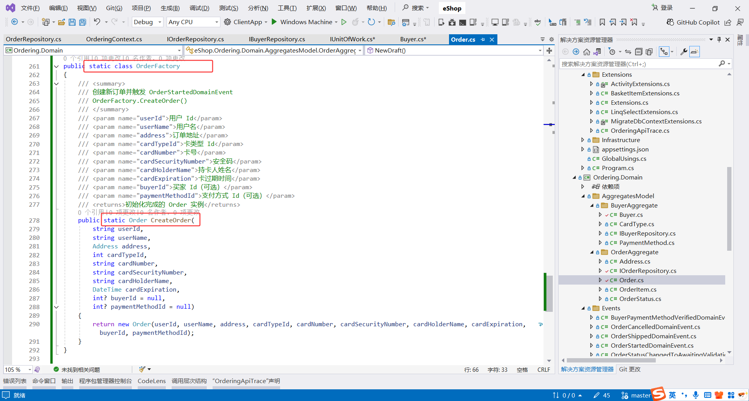This screenshot has width=749, height=401.
Task: Toggle pin on the Order.cs tab
Action: [x=483, y=40]
